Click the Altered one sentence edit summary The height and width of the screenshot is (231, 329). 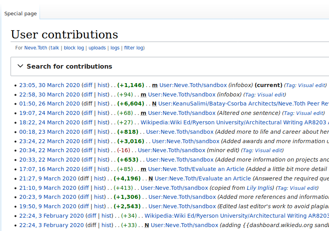[249, 113]
